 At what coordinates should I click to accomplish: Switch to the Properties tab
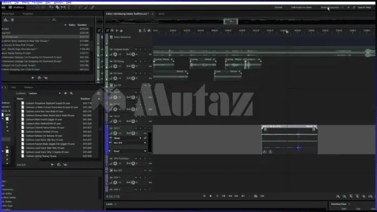28,14
